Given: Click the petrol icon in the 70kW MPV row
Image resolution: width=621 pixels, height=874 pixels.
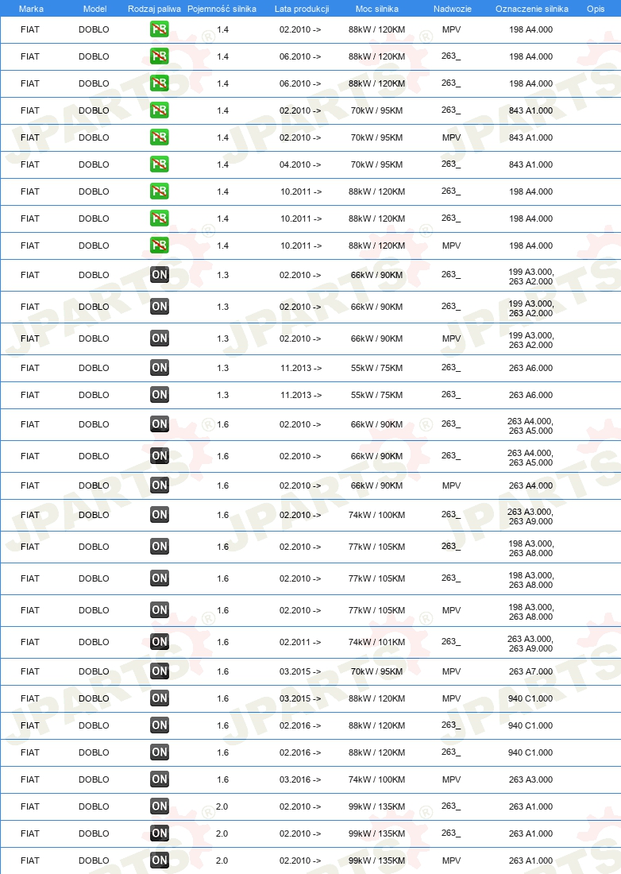Looking at the screenshot, I should (x=160, y=137).
